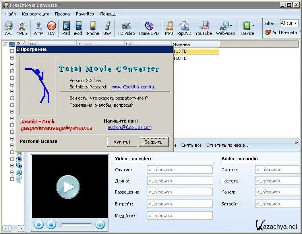Sort files by Изменен column header

point(195,44)
